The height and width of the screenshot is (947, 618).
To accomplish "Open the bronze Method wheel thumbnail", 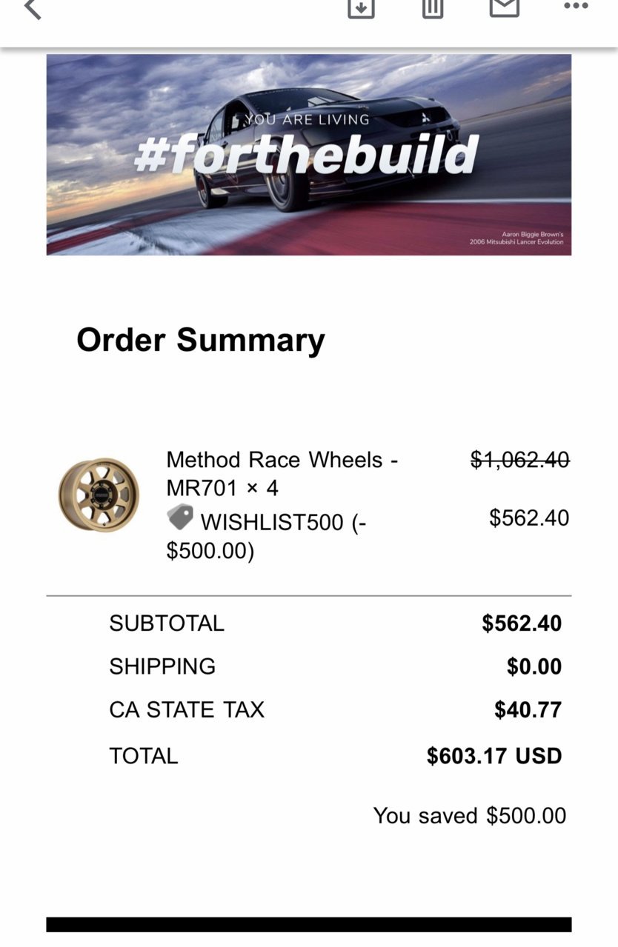I will 99,495.
